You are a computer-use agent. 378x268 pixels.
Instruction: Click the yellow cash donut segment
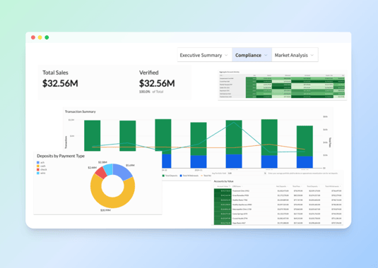coord(113,197)
